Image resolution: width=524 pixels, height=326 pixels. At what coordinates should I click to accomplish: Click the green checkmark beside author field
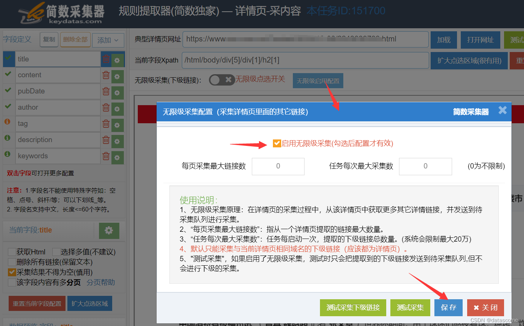[x=8, y=106]
